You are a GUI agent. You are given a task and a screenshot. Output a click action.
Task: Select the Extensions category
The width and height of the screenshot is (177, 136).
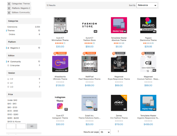[x=12, y=27]
